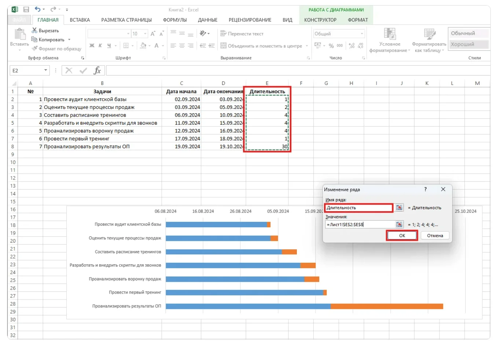This screenshot has height=346, width=497.
Task: Click the increase decimal icon
Action: click(x=352, y=46)
